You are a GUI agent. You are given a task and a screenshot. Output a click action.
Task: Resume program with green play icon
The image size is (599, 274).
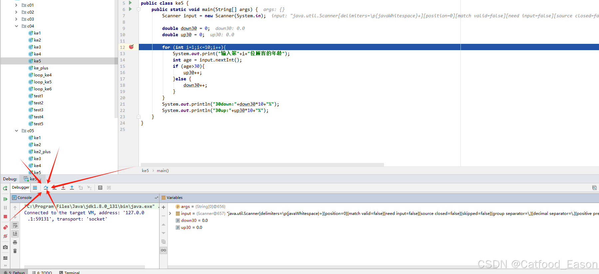[x=5, y=199]
